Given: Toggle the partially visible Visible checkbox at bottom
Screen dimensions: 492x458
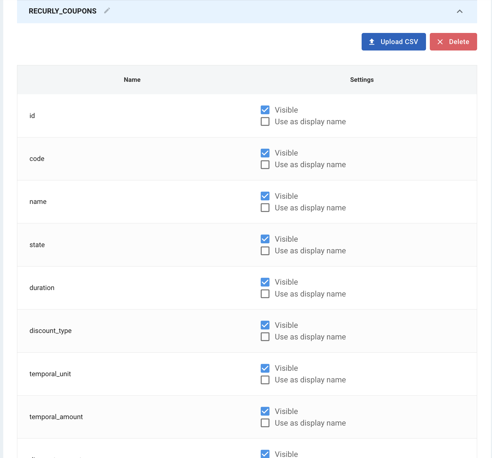Looking at the screenshot, I should [265, 454].
